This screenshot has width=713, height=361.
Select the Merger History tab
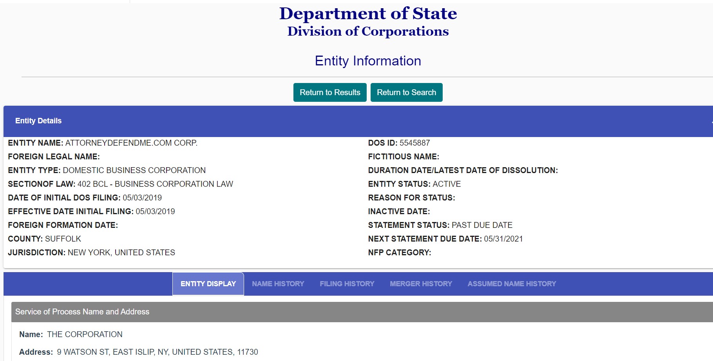coord(421,284)
